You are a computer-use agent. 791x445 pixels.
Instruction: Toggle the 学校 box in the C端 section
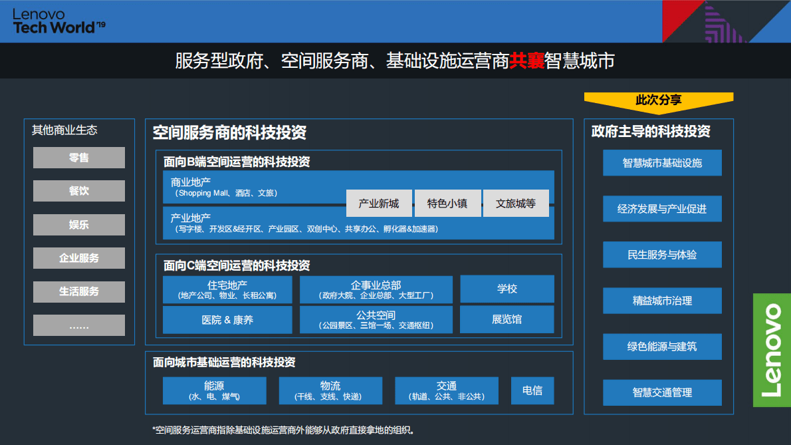[x=507, y=289]
